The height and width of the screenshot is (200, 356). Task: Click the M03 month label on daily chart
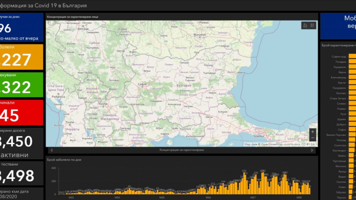tap(71, 197)
